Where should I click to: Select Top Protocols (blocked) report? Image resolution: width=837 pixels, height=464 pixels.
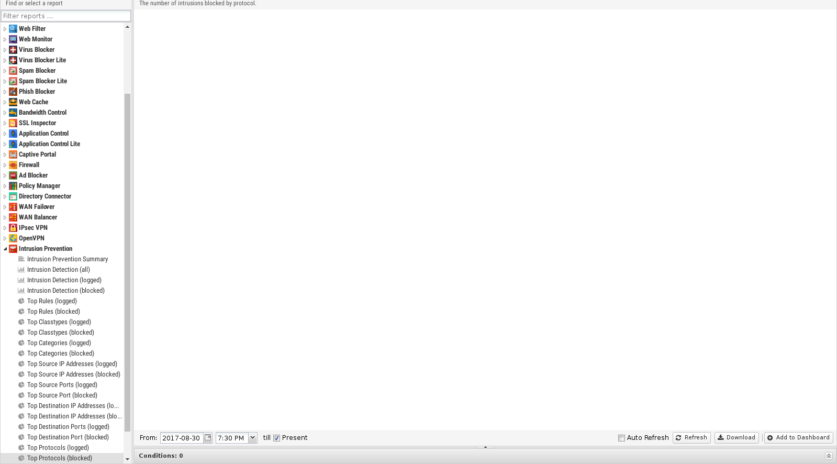click(x=60, y=458)
